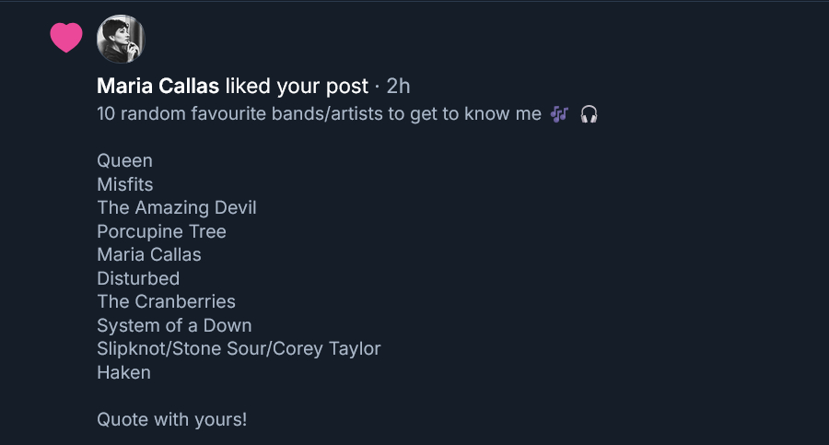
Task: Click 'Misfits' in the band list
Action: tap(124, 184)
